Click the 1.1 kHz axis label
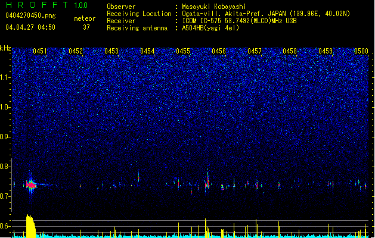 5,77
